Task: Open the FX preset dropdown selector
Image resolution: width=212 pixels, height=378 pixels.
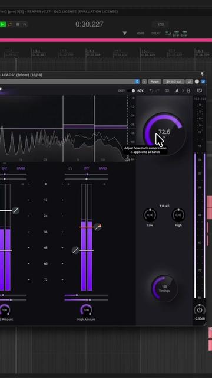Action: (x=69, y=82)
